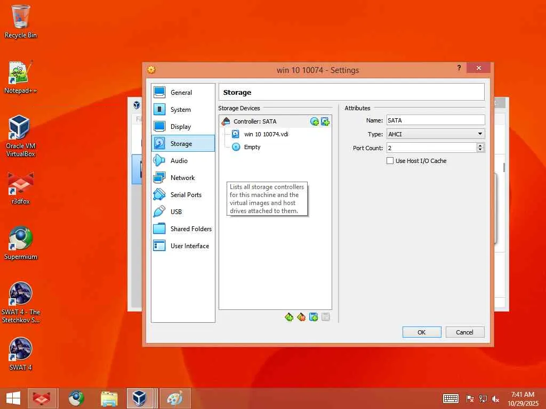The width and height of the screenshot is (546, 409).
Task: Click the add new storage controller icon
Action: point(289,317)
